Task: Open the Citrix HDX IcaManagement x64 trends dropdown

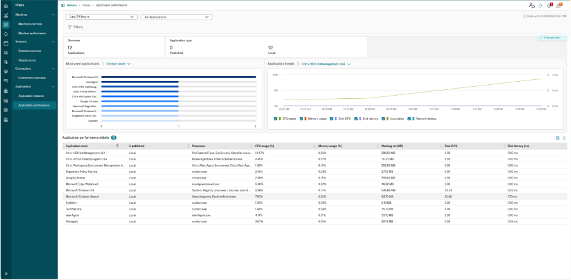Action: (x=326, y=64)
